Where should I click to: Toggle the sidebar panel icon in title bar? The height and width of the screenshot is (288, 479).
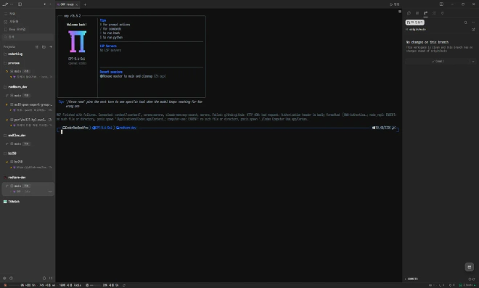20,4
